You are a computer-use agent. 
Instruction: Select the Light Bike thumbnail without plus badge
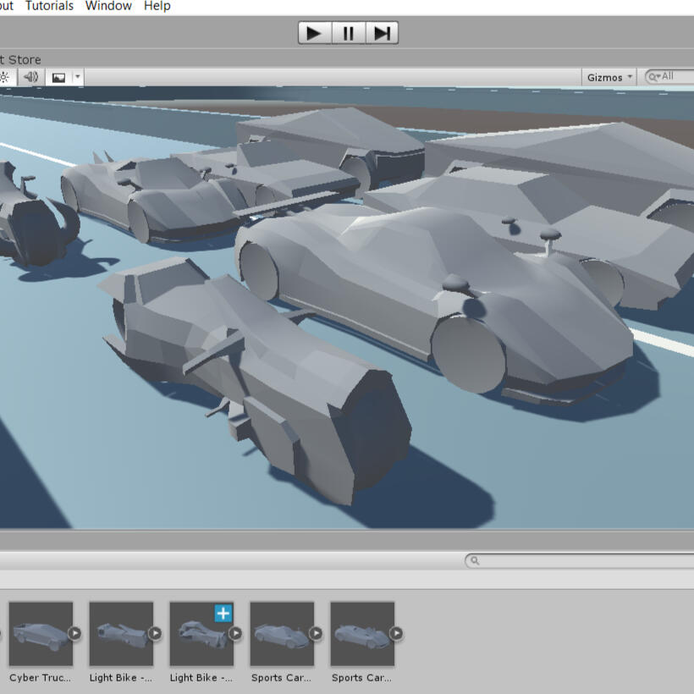click(x=121, y=634)
